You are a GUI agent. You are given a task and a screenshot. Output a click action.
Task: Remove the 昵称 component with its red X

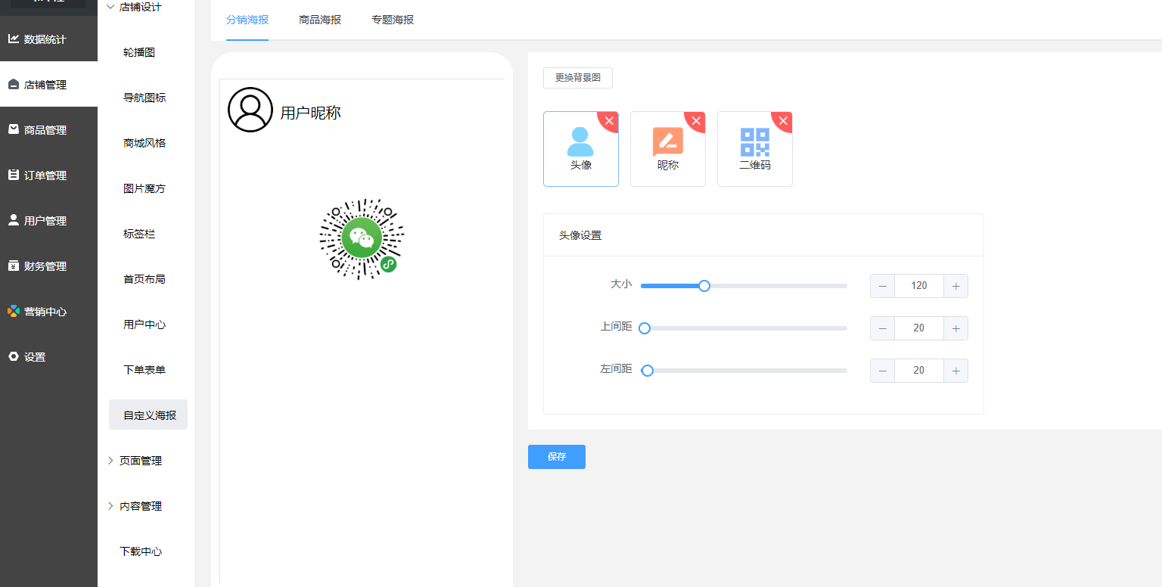click(x=697, y=120)
